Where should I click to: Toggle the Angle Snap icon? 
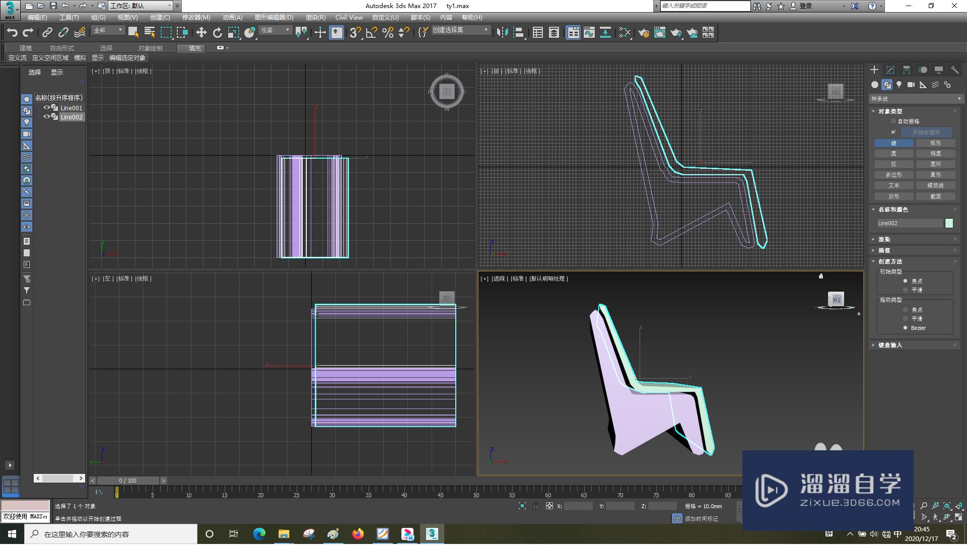pyautogui.click(x=371, y=33)
